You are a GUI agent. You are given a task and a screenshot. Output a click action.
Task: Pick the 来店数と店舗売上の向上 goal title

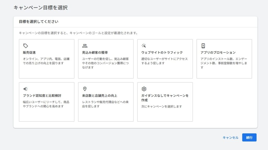pos(99,96)
